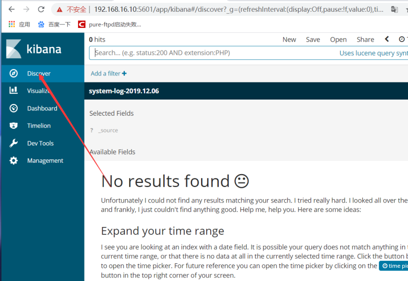Open Management in the sidebar

click(x=43, y=160)
